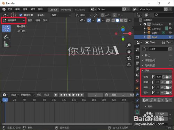Select the Measure ruler tool

click(6, 44)
